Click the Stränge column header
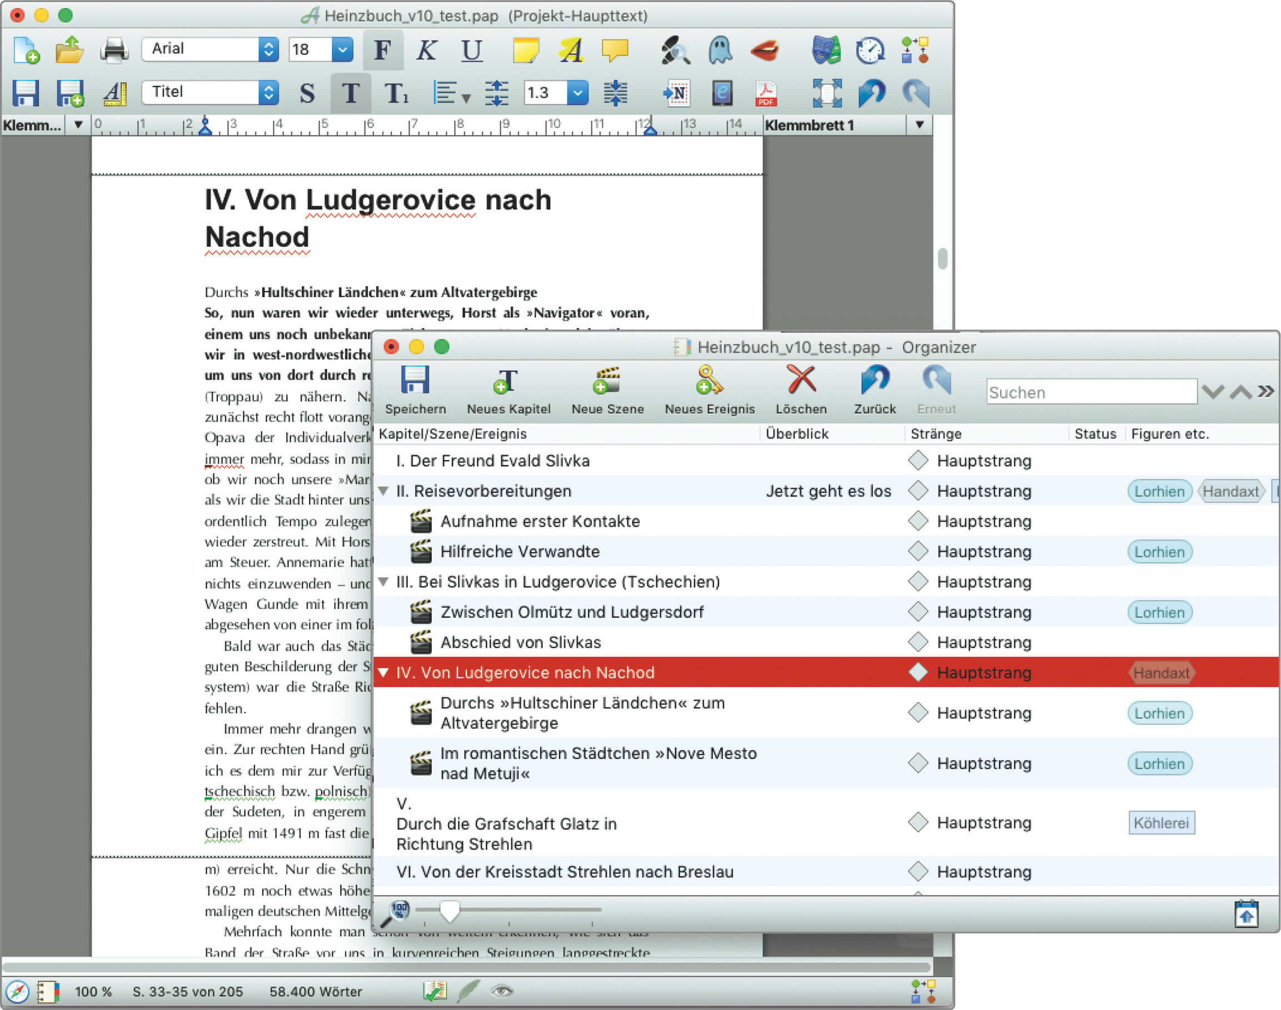1281x1010 pixels. [x=936, y=433]
